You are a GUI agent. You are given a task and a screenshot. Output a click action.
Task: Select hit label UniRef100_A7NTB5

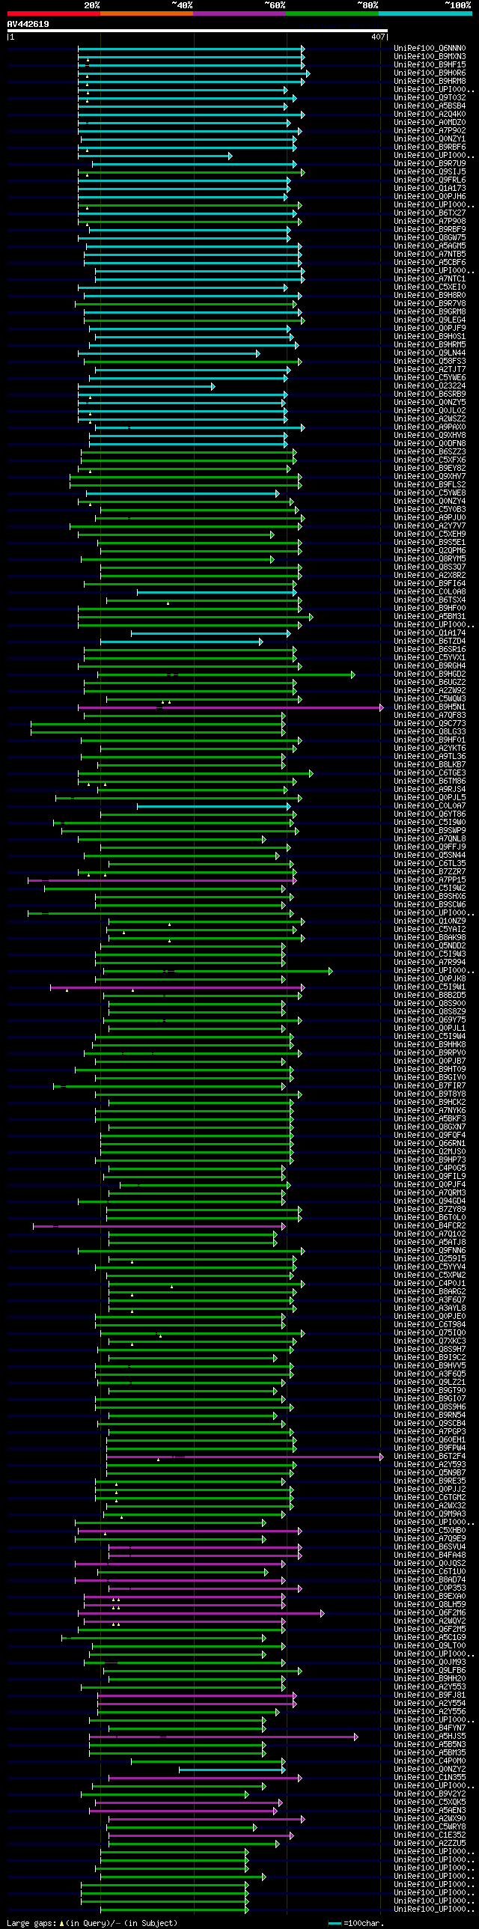[430, 255]
